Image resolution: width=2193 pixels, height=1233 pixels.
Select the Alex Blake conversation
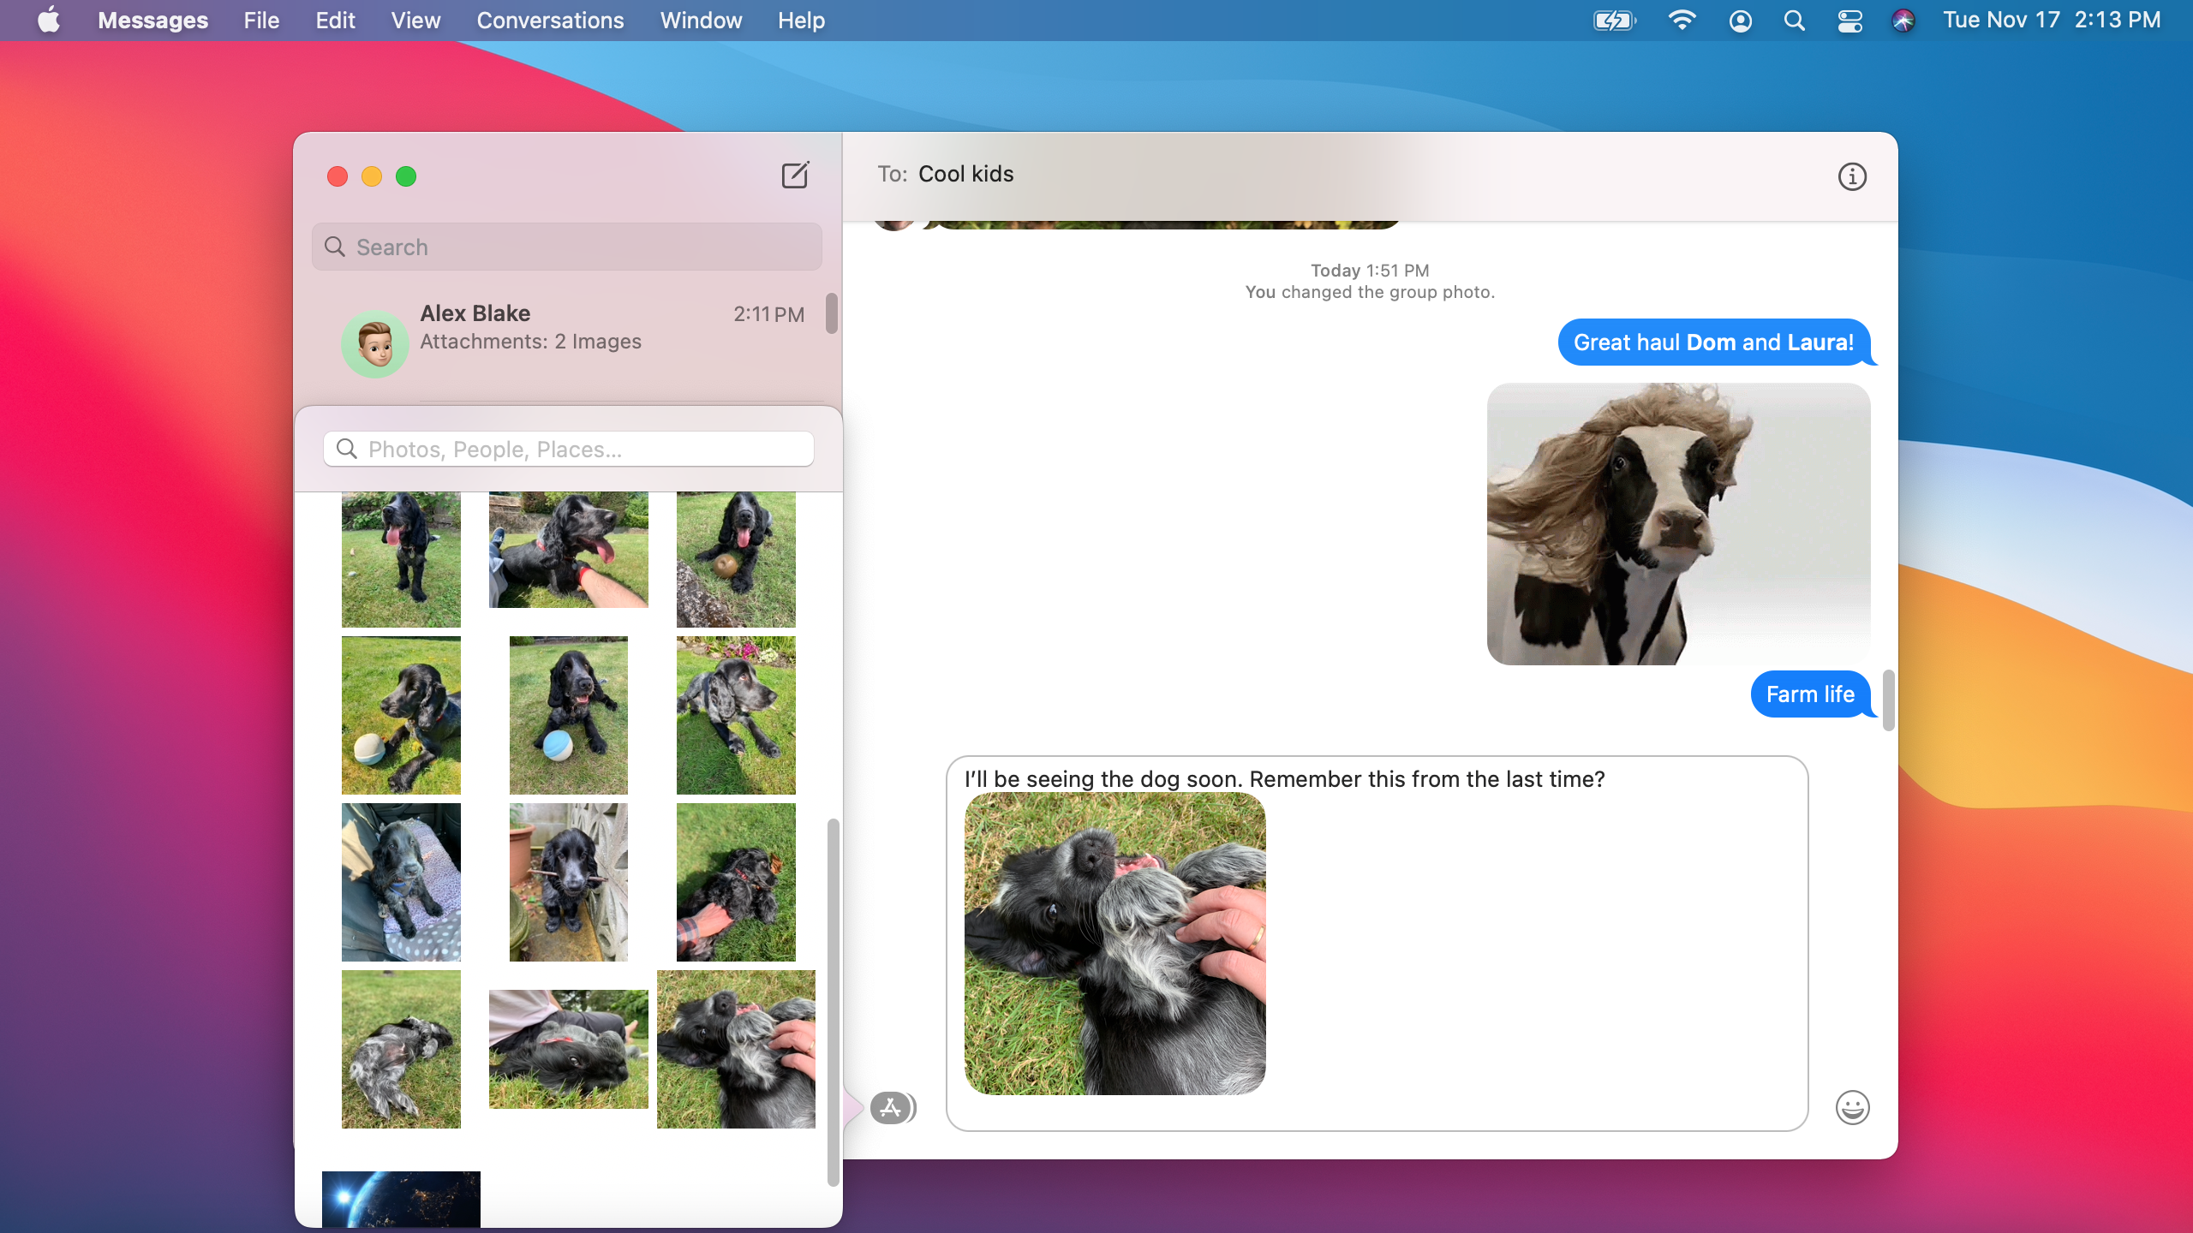(567, 342)
